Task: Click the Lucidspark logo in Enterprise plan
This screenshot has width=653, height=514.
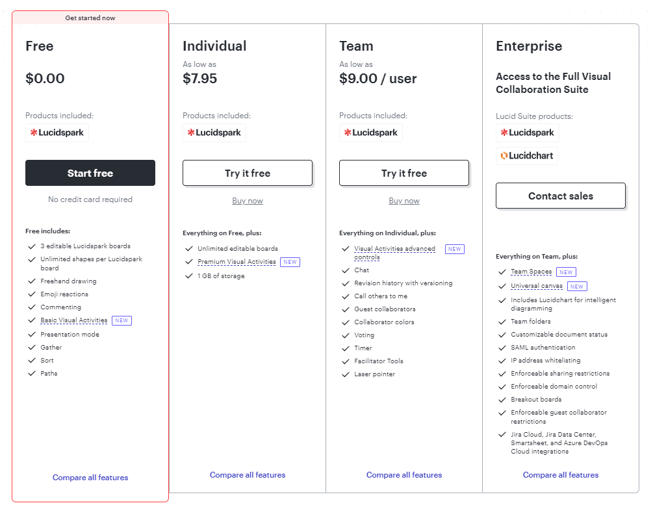Action: point(528,133)
